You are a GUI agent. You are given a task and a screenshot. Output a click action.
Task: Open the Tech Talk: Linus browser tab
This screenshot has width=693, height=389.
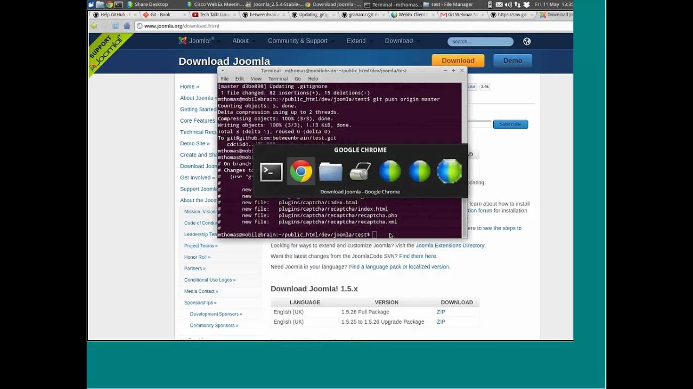click(214, 15)
